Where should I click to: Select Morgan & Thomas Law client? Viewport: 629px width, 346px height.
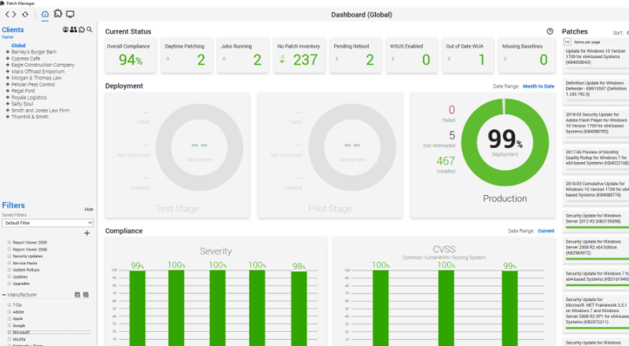(x=36, y=78)
